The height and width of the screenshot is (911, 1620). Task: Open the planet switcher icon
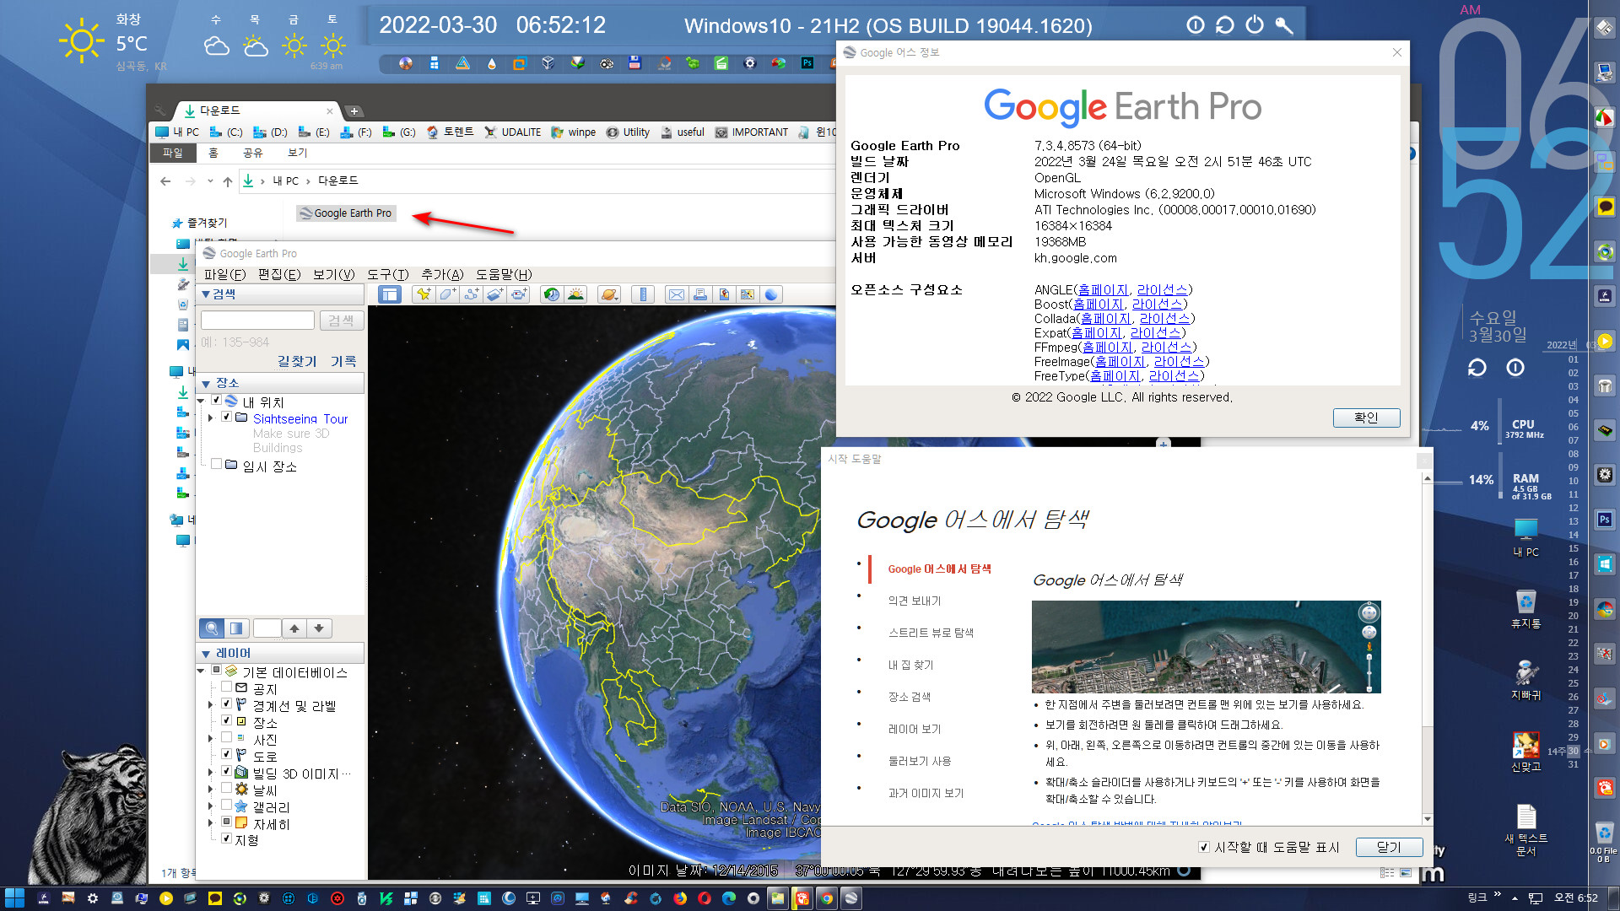[608, 294]
